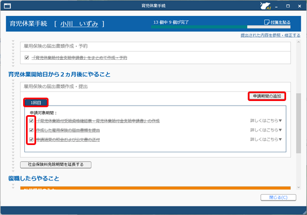Select the 1回目 tab
The width and height of the screenshot is (307, 215).
point(36,103)
